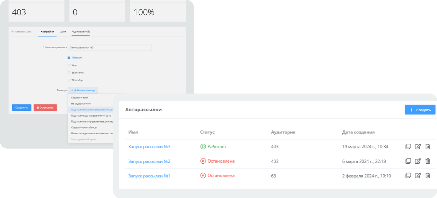Open the Добавить фильтр dropdown
The width and height of the screenshot is (437, 198).
point(83,90)
